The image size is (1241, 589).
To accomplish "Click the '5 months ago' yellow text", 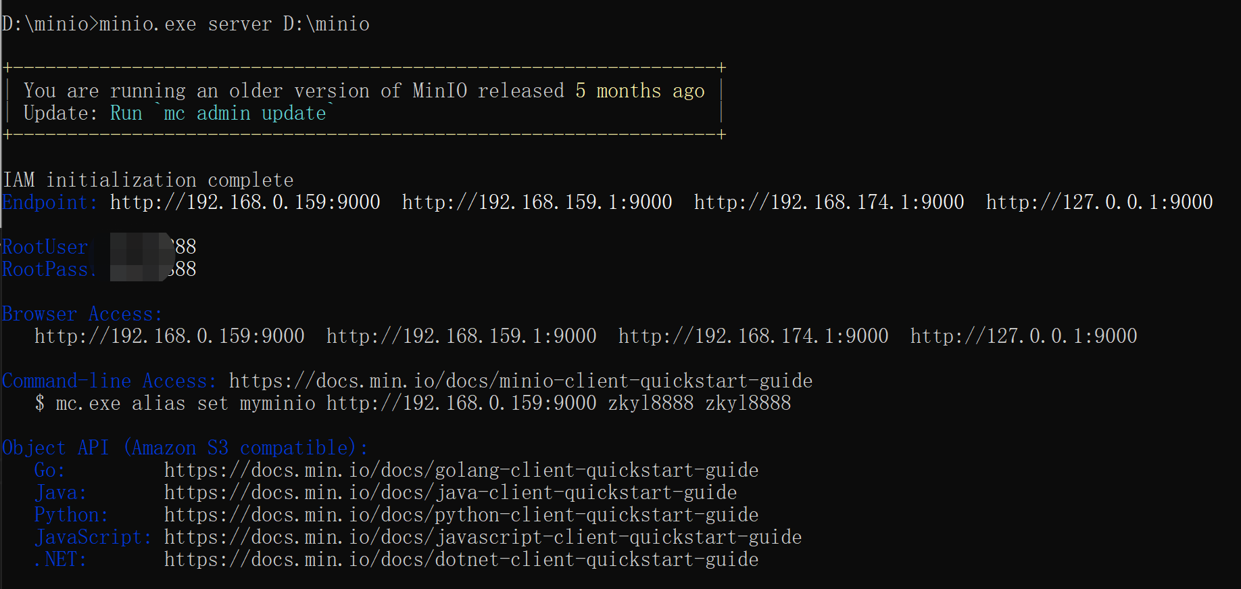I will [640, 91].
